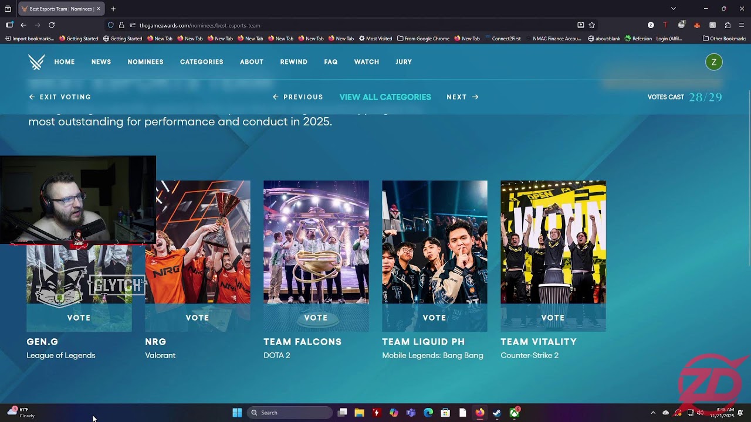
Task: Open the Extensions puzzle menu
Action: 728,25
